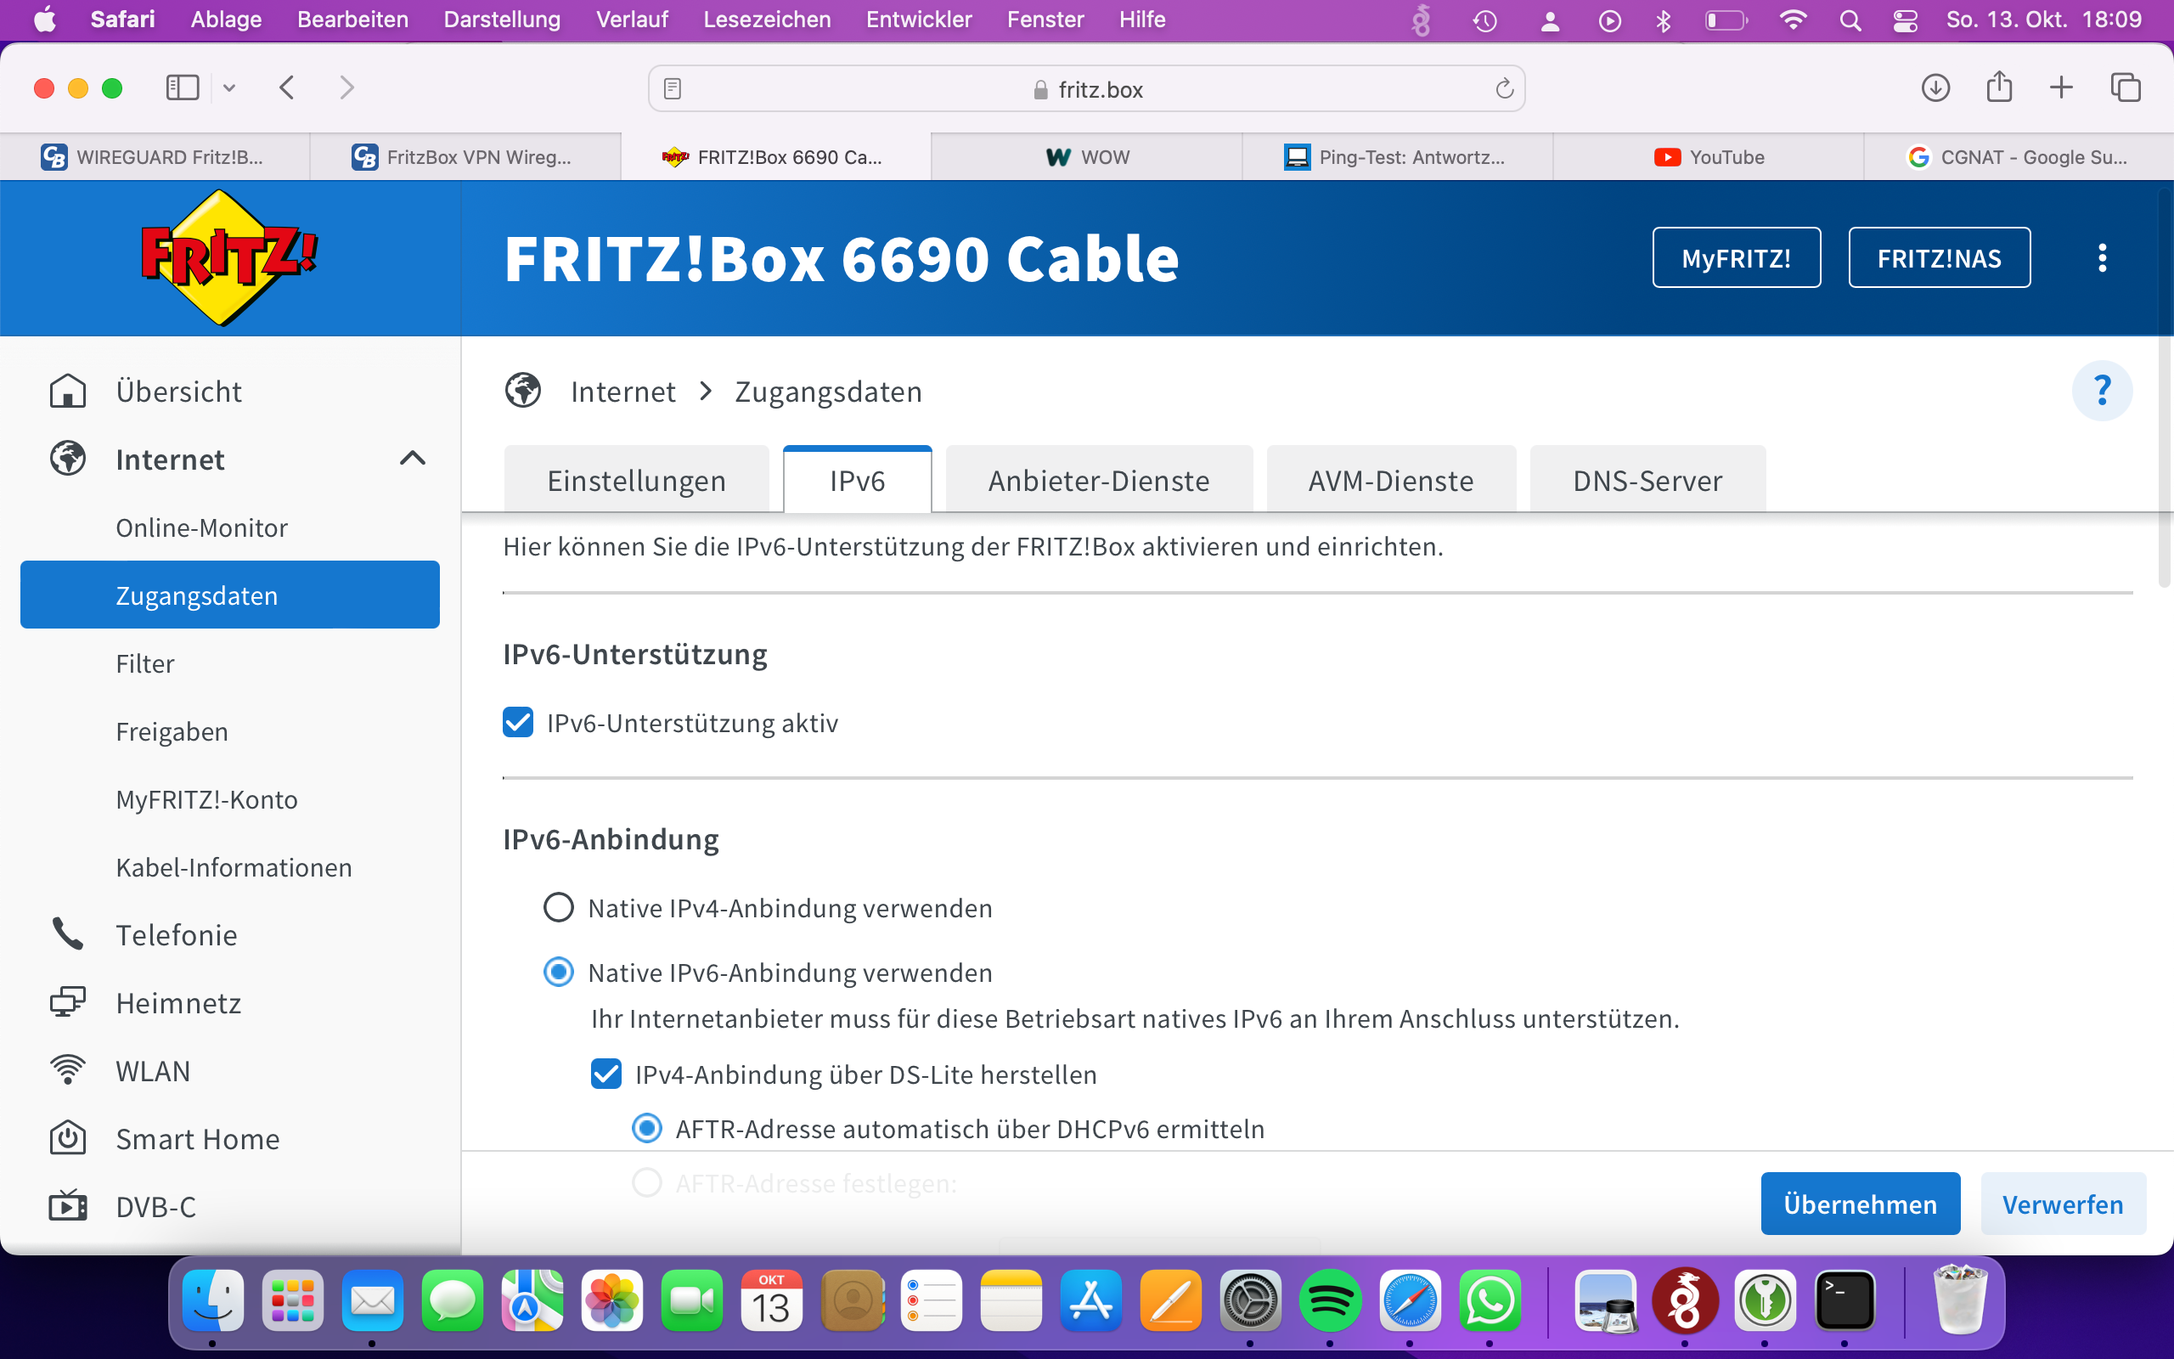
Task: Click the Übernehmen button
Action: [1860, 1204]
